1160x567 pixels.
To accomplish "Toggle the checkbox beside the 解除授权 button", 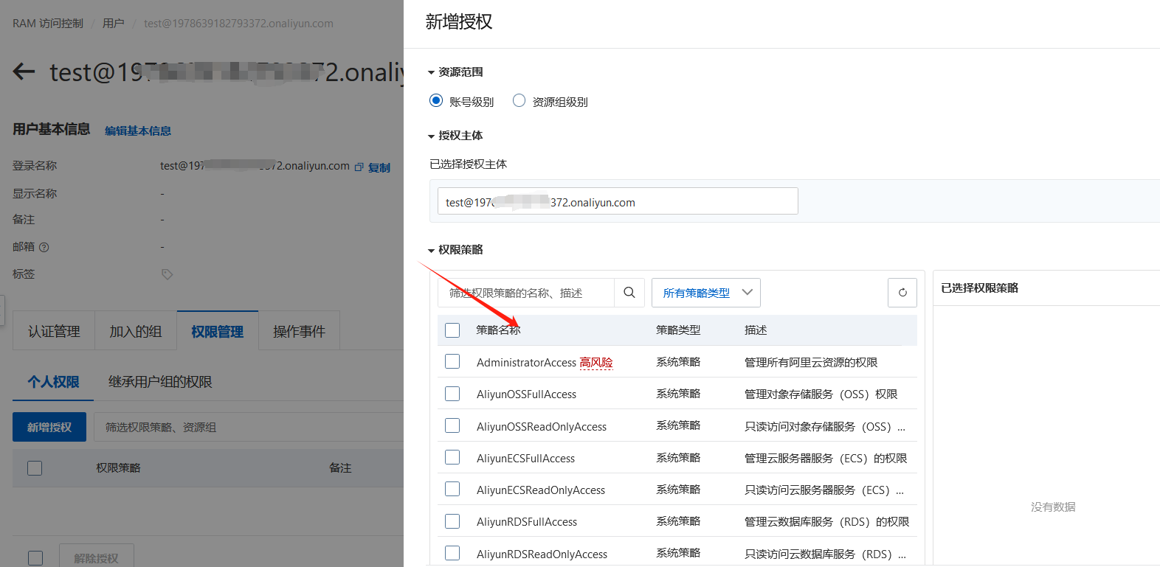I will point(35,558).
